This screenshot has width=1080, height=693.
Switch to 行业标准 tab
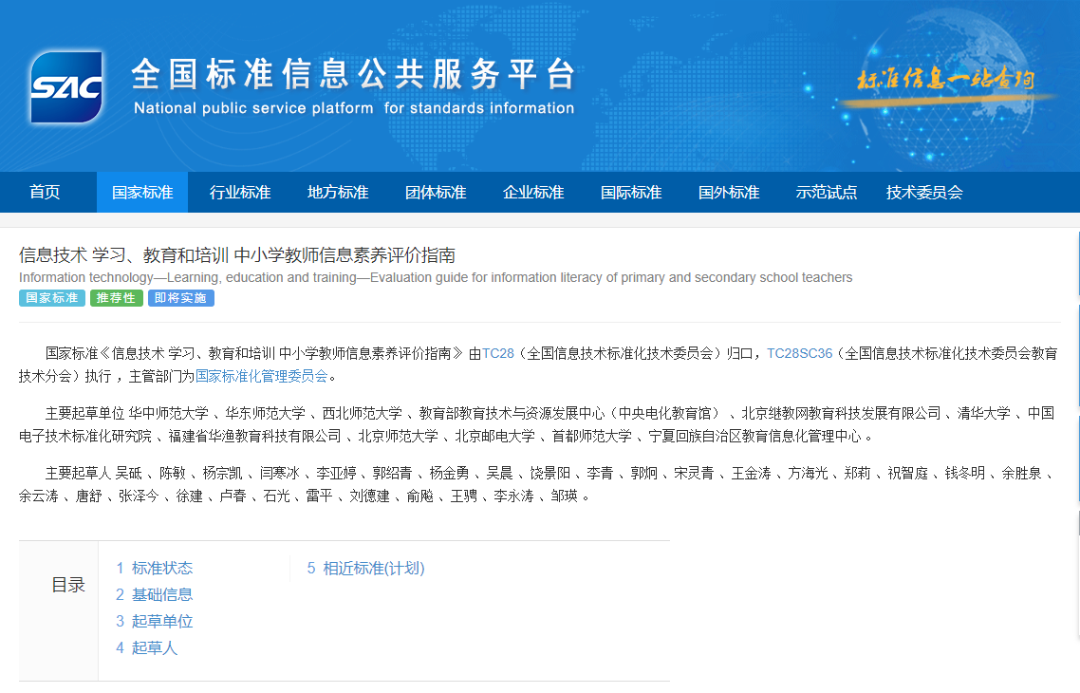240,193
